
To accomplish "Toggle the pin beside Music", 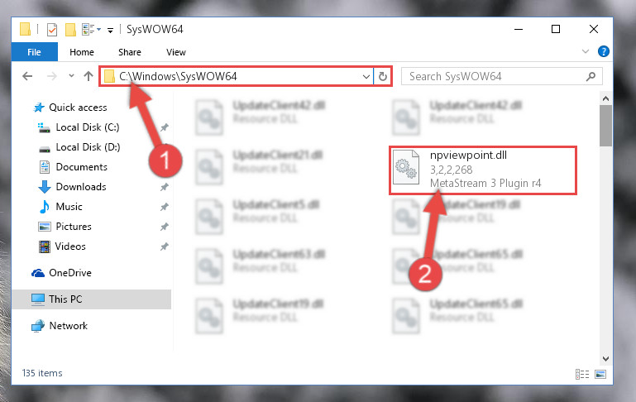I will point(165,207).
